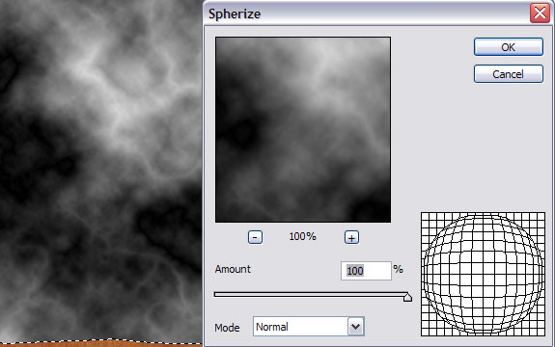Click the Cancel button
This screenshot has height=347, width=555.
tap(509, 74)
